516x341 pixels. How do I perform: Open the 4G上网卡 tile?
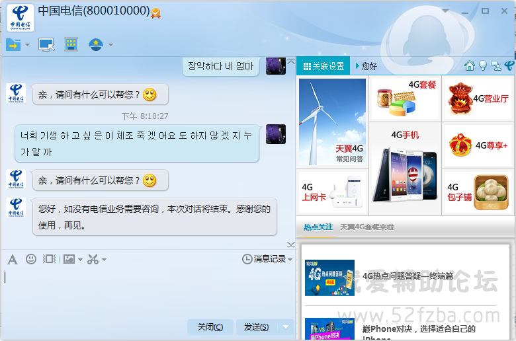coord(332,192)
